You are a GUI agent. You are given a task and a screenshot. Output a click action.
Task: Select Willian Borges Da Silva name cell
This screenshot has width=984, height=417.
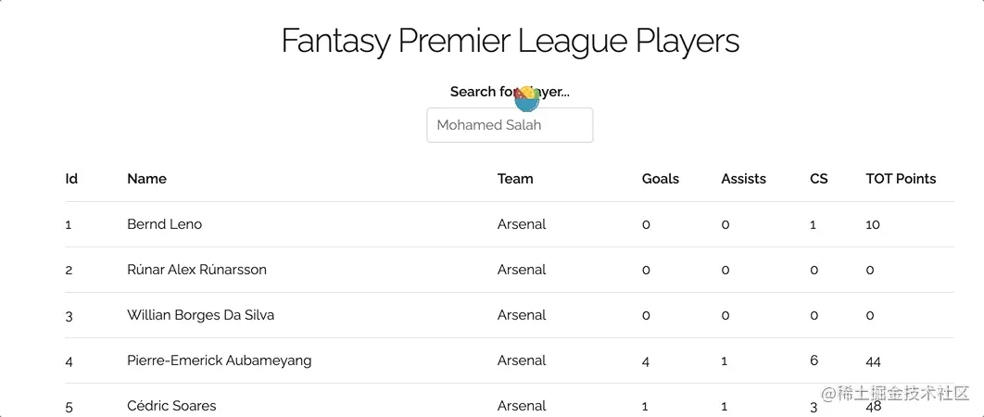(201, 315)
